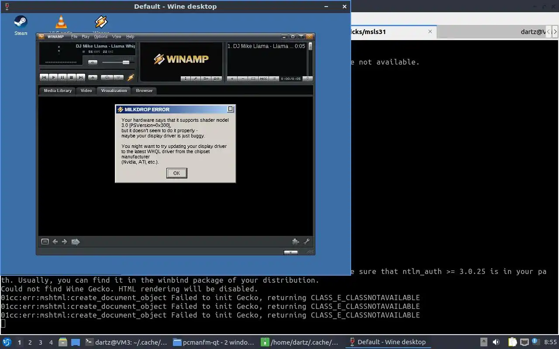This screenshot has height=349, width=559.
Task: Open playlist list management button
Action: (274, 79)
